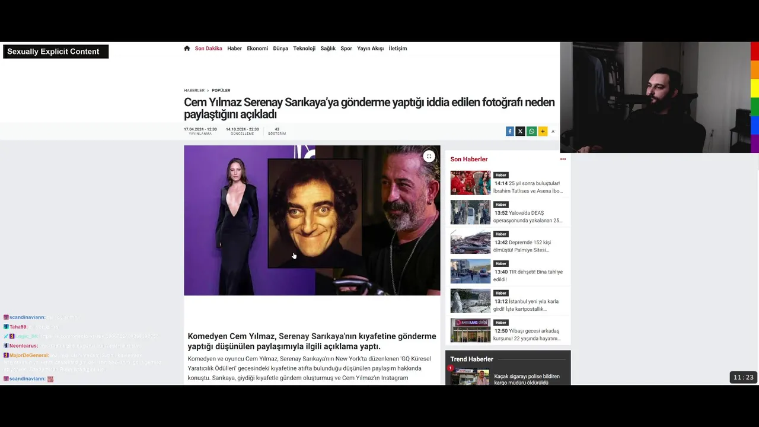
Task: Click the Trend Haberler first story thumbnail
Action: 470,377
